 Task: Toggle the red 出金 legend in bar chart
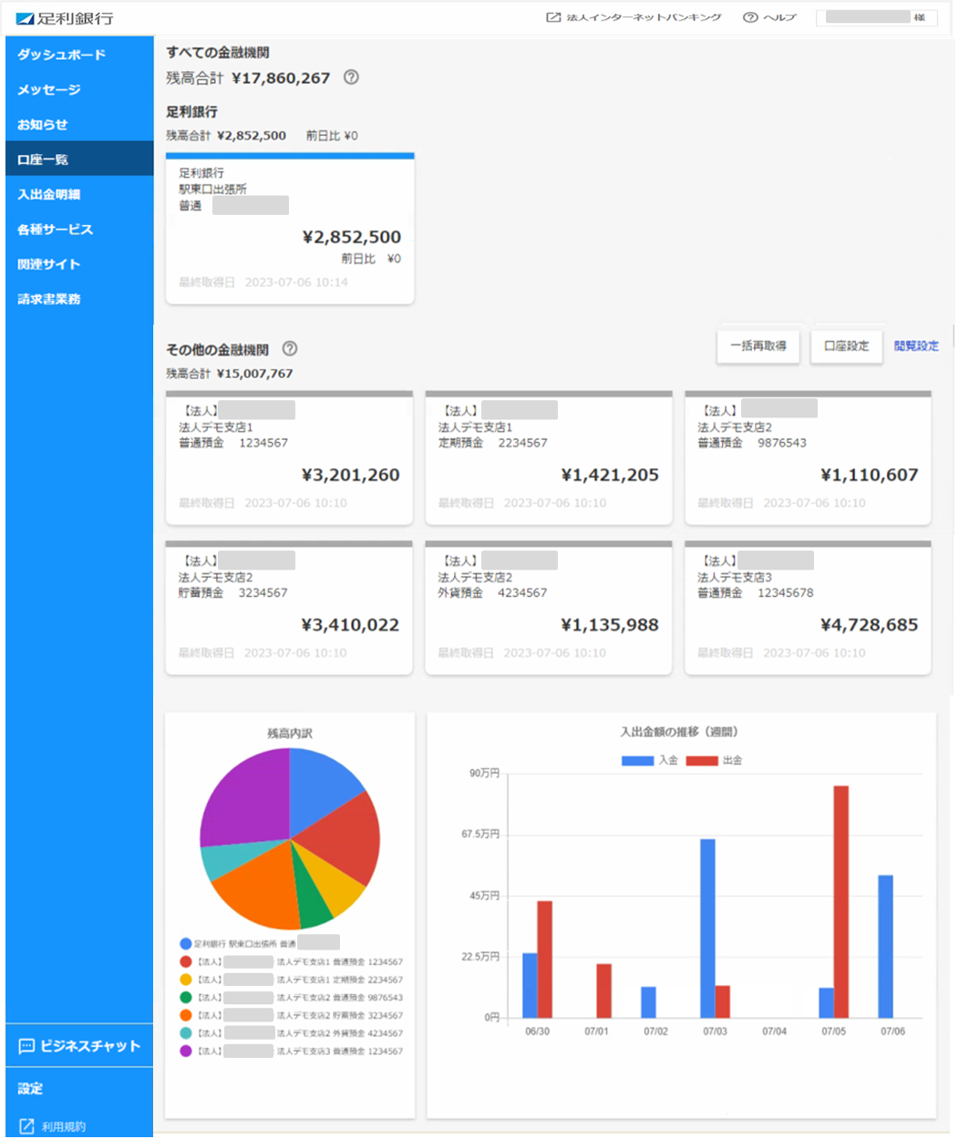tap(714, 760)
